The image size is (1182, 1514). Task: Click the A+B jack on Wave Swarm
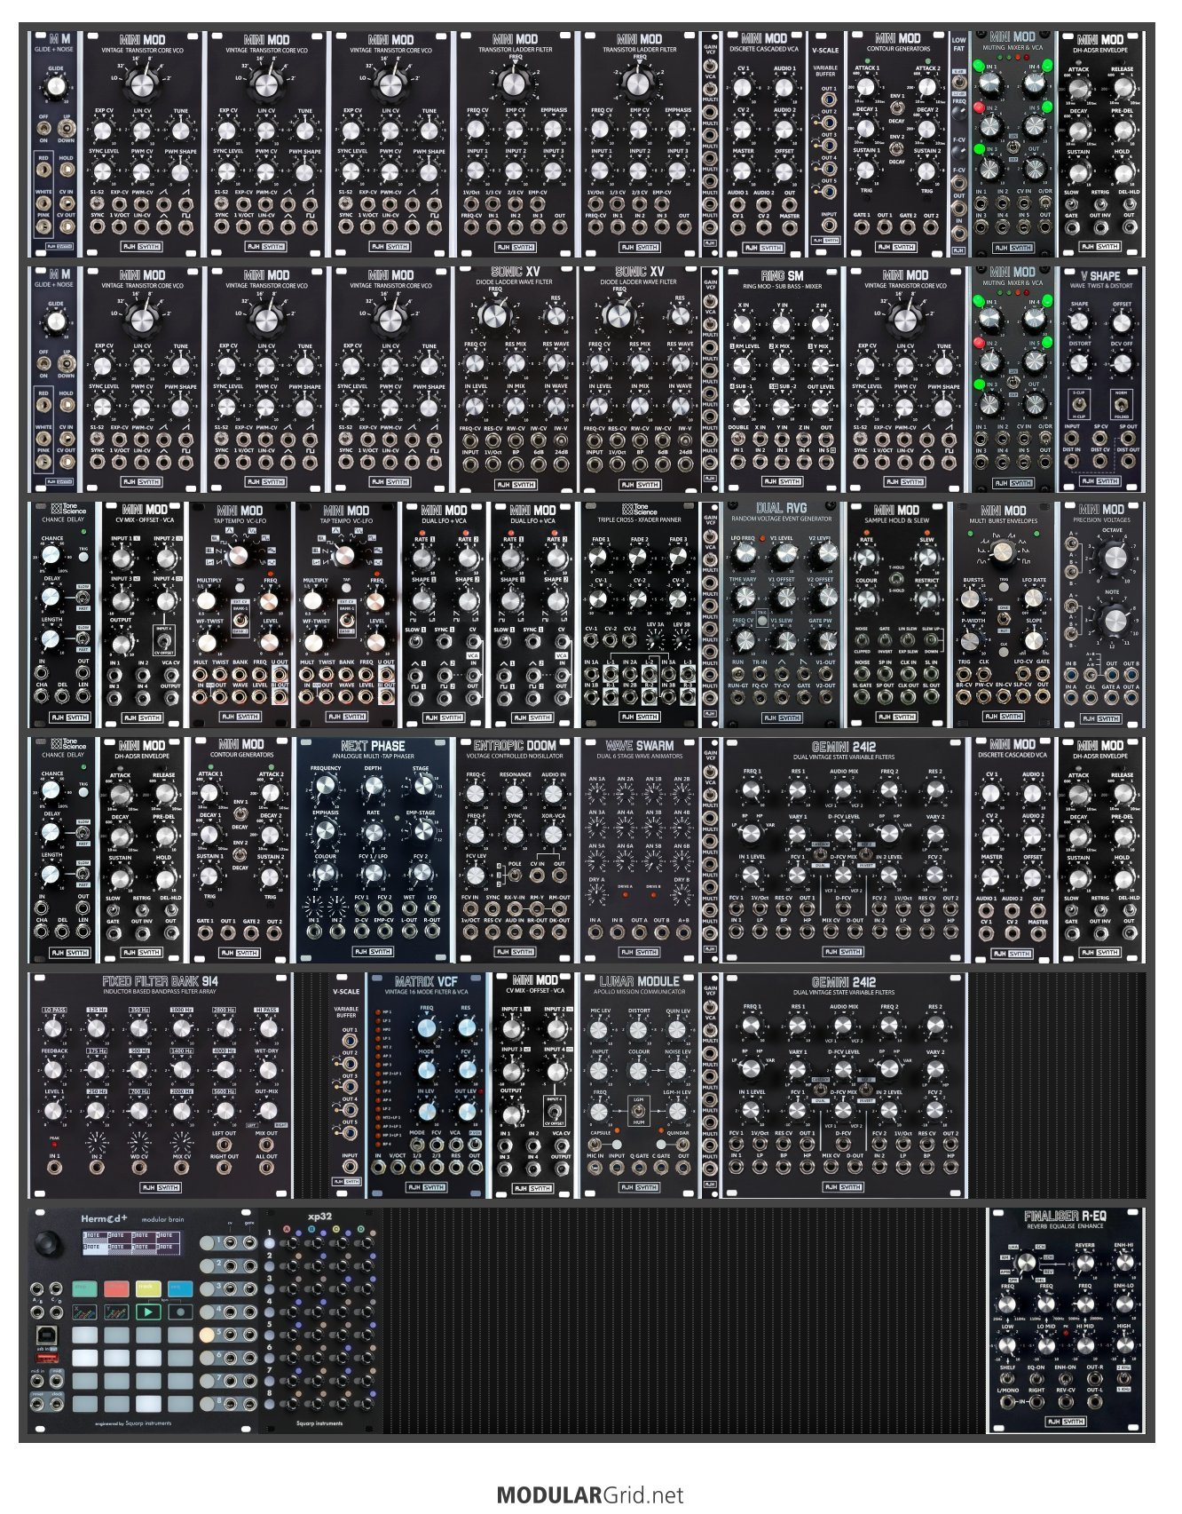682,933
